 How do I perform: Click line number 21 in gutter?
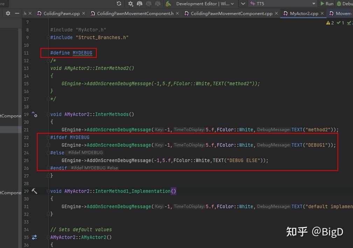coord(26,130)
